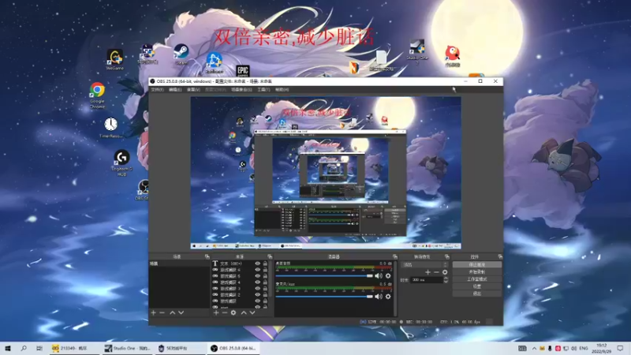
Task: Toggle visibility of Game Capture 6 source
Action: click(x=258, y=270)
